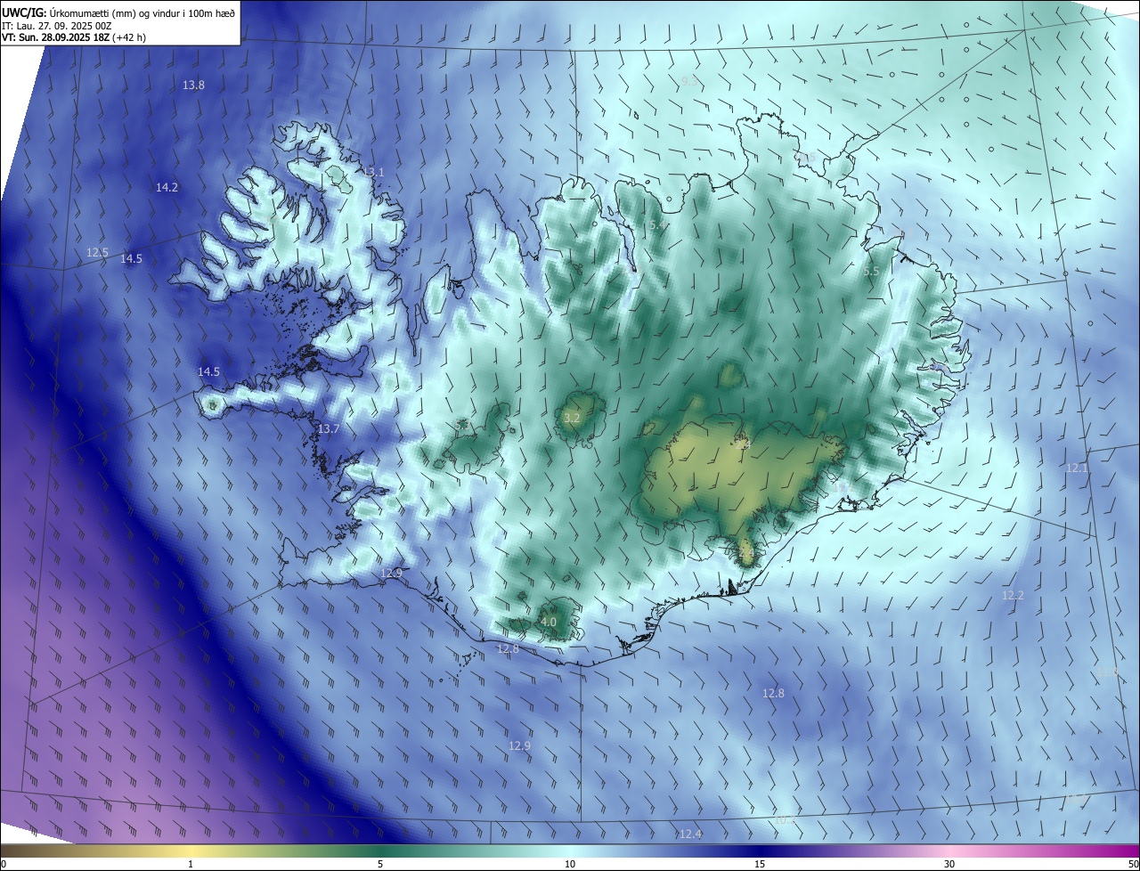Viewport: 1140px width, 871px height.
Task: Click the 4.0 value on the map
Action: [x=549, y=622]
